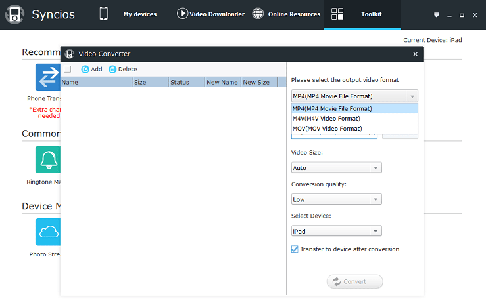
Task: Click the Video Converter dialog logo icon
Action: click(x=70, y=54)
